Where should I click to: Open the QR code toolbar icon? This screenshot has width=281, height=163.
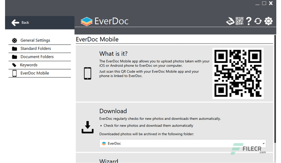[239, 21]
